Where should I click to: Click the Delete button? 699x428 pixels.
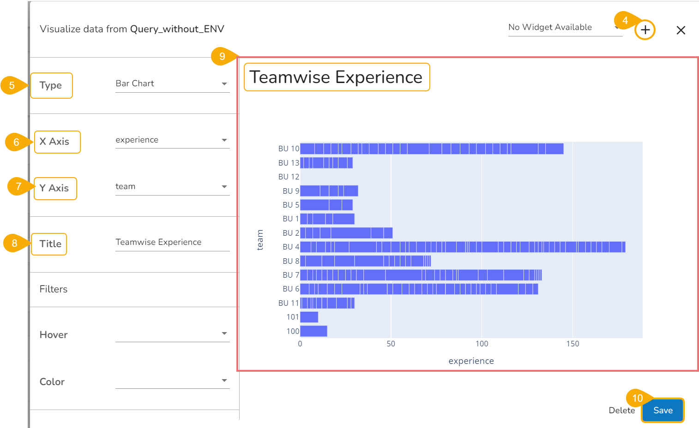click(621, 410)
